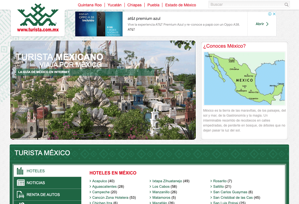Open the Los Cabos hotels link

tap(161, 186)
